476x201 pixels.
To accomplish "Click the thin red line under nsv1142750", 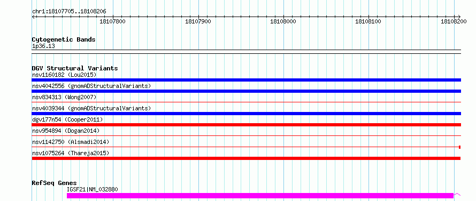I will coord(245,147).
